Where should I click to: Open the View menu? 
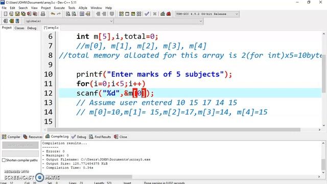[x=34, y=8]
